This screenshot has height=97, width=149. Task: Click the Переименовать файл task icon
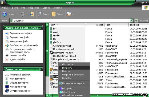coord(7,33)
